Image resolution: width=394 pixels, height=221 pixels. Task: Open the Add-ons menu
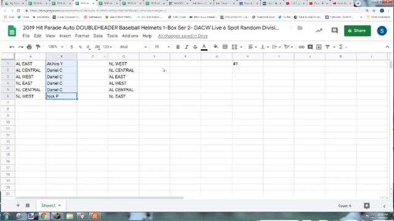(x=130, y=36)
